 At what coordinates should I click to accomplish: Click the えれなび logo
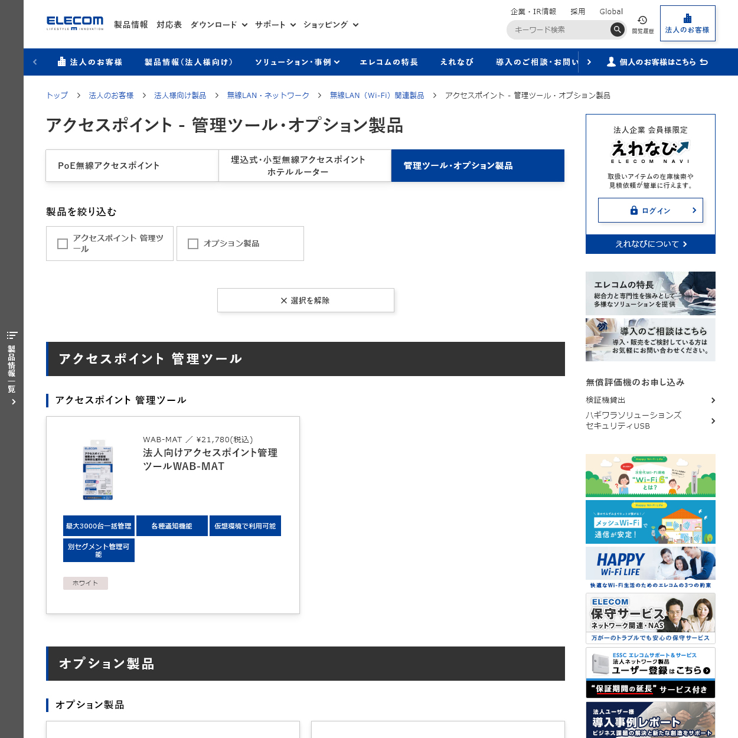(x=650, y=151)
